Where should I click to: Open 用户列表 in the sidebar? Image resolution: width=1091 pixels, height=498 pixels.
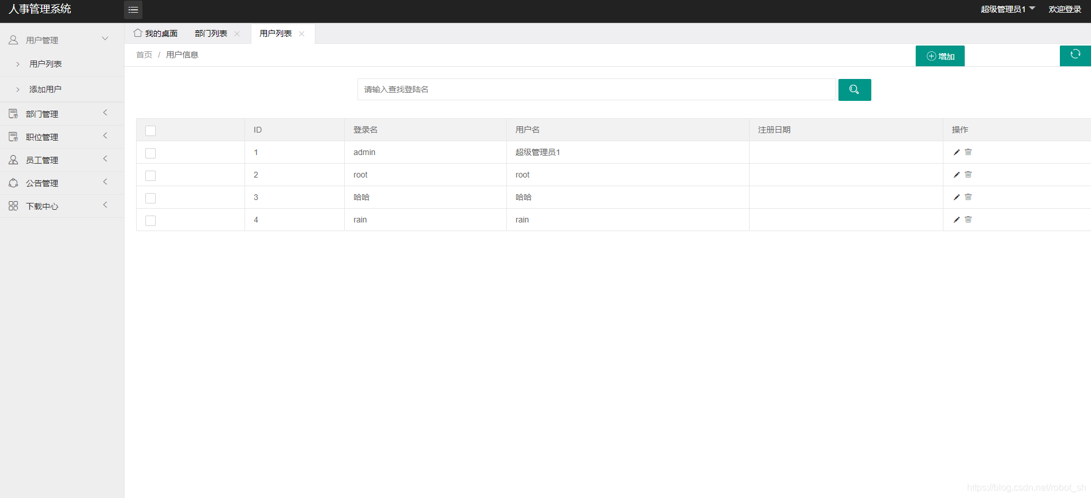coord(46,64)
